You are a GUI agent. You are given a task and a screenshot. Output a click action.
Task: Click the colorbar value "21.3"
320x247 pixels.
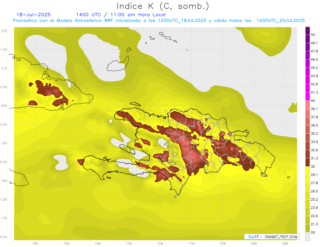point(314,224)
